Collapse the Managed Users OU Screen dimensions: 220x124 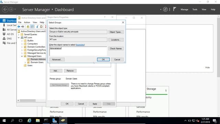tap(22, 56)
